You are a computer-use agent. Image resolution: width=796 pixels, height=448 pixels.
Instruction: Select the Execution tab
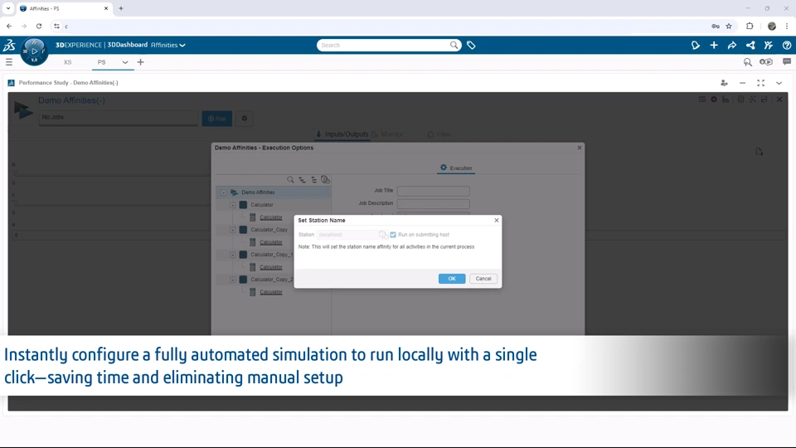tap(456, 168)
